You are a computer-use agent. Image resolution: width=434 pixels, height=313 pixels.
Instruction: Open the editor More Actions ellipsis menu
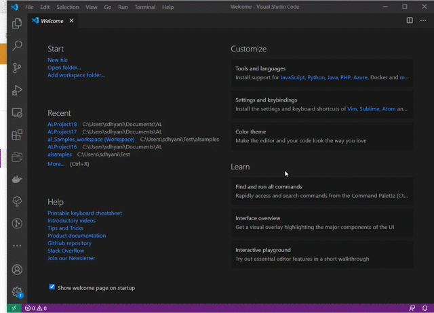(x=423, y=20)
